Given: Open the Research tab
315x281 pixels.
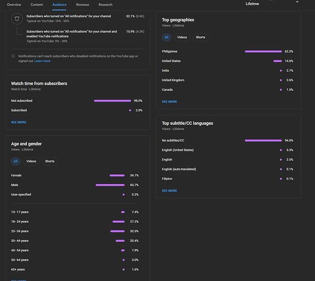Looking at the screenshot, I should (x=105, y=4).
